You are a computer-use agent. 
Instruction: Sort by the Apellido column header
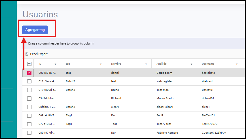click(162, 64)
